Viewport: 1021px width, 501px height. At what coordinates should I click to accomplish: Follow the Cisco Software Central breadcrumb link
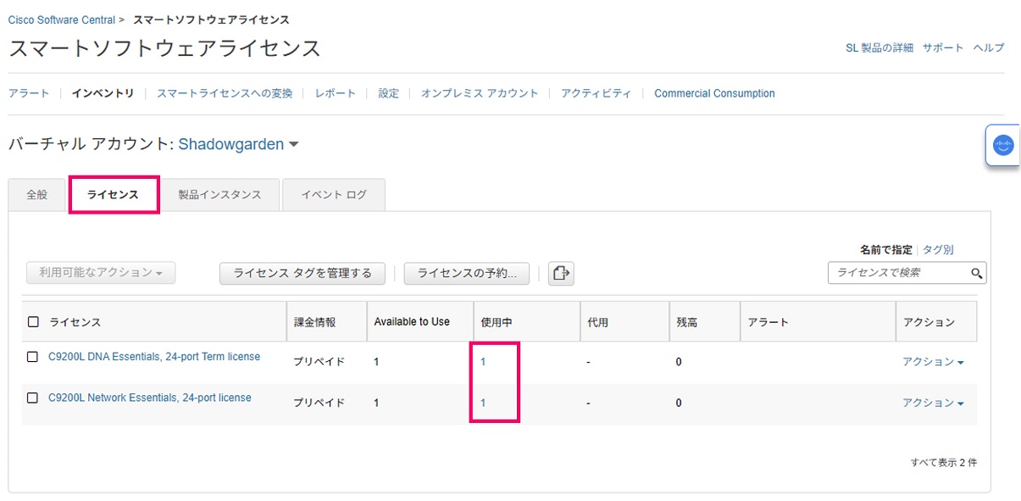pyautogui.click(x=62, y=19)
